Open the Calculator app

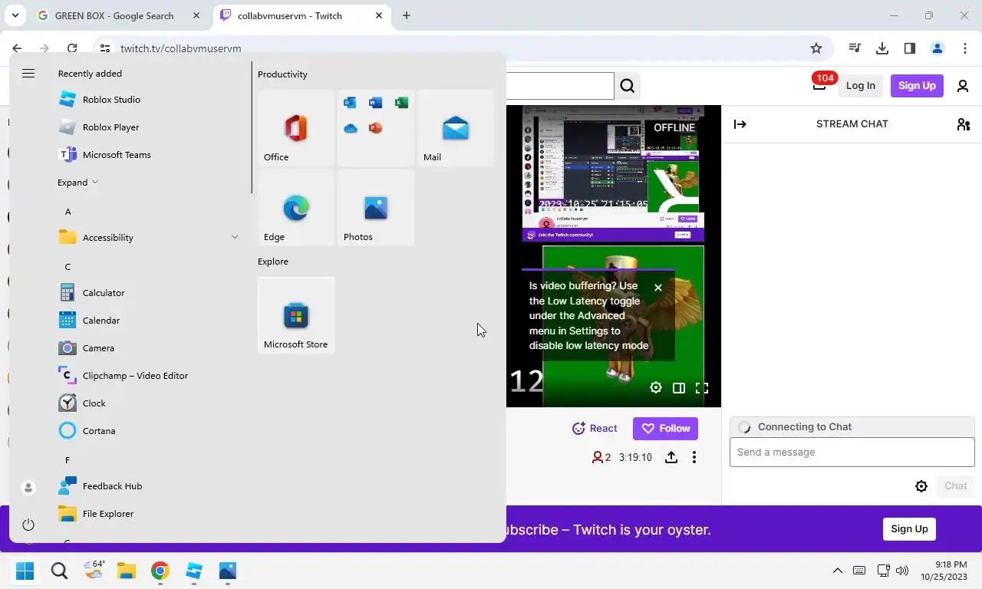pos(148,293)
